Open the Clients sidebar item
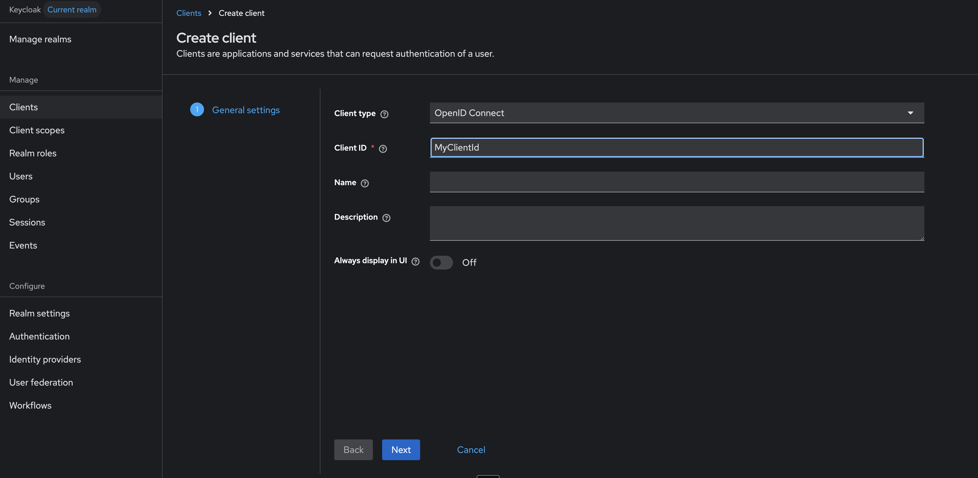 pyautogui.click(x=81, y=107)
